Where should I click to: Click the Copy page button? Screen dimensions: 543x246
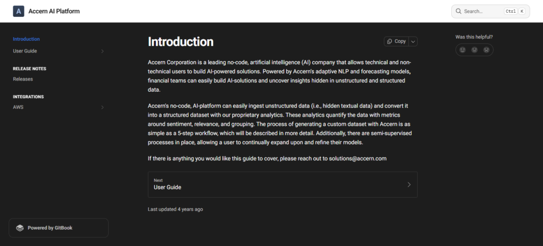[x=396, y=41]
